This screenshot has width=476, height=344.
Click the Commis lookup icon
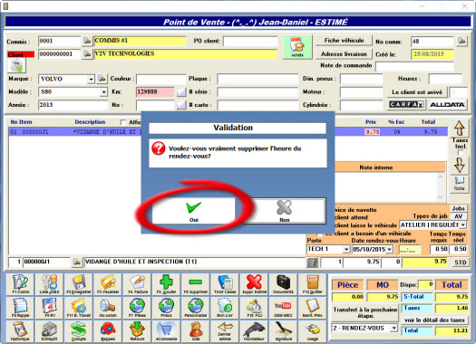coord(87,41)
